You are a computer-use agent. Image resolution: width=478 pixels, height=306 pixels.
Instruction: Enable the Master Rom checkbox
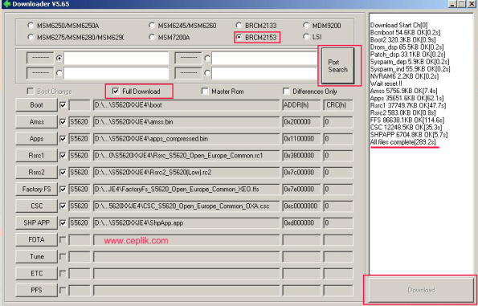coord(205,91)
